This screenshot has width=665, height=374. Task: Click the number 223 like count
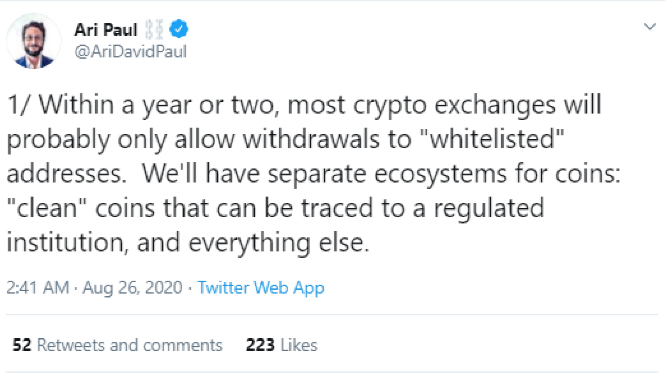pyautogui.click(x=260, y=345)
